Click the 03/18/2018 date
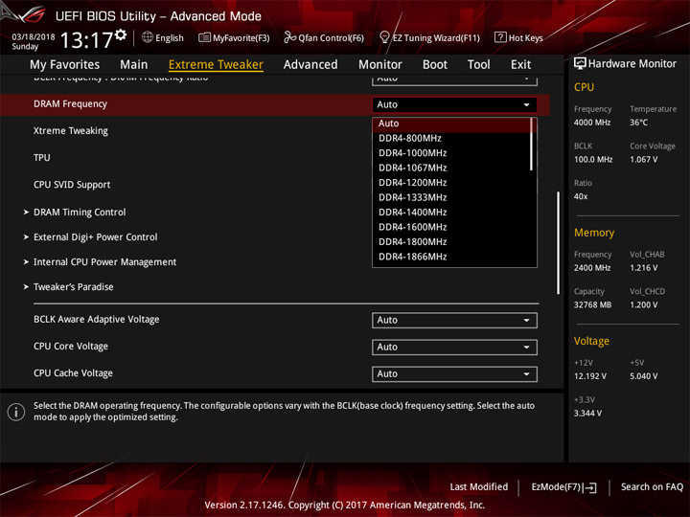 (x=34, y=36)
